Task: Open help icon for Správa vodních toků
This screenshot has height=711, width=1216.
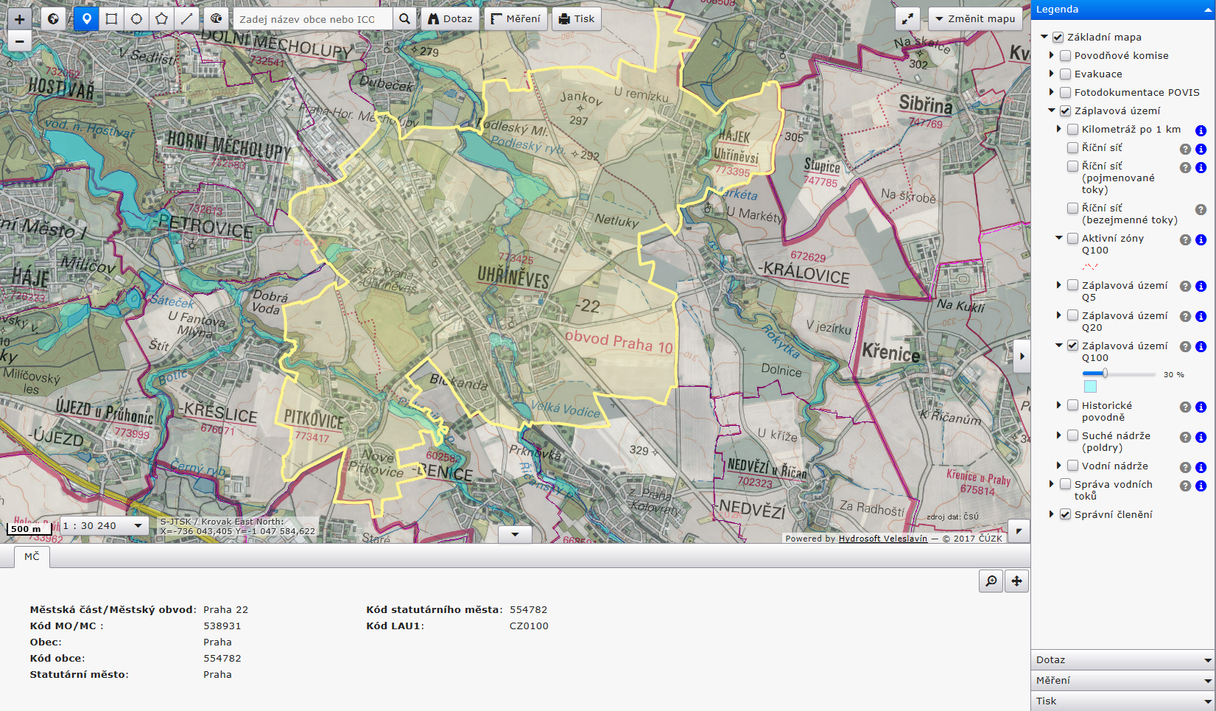Action: (x=1185, y=486)
